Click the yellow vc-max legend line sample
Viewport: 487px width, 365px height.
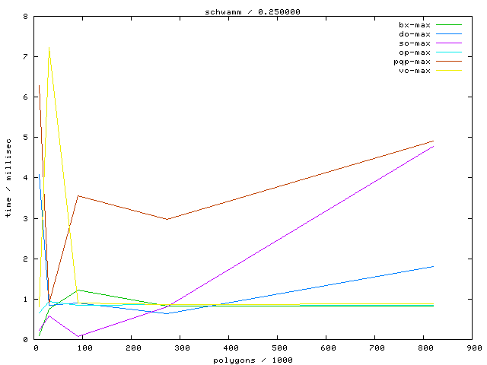point(450,71)
